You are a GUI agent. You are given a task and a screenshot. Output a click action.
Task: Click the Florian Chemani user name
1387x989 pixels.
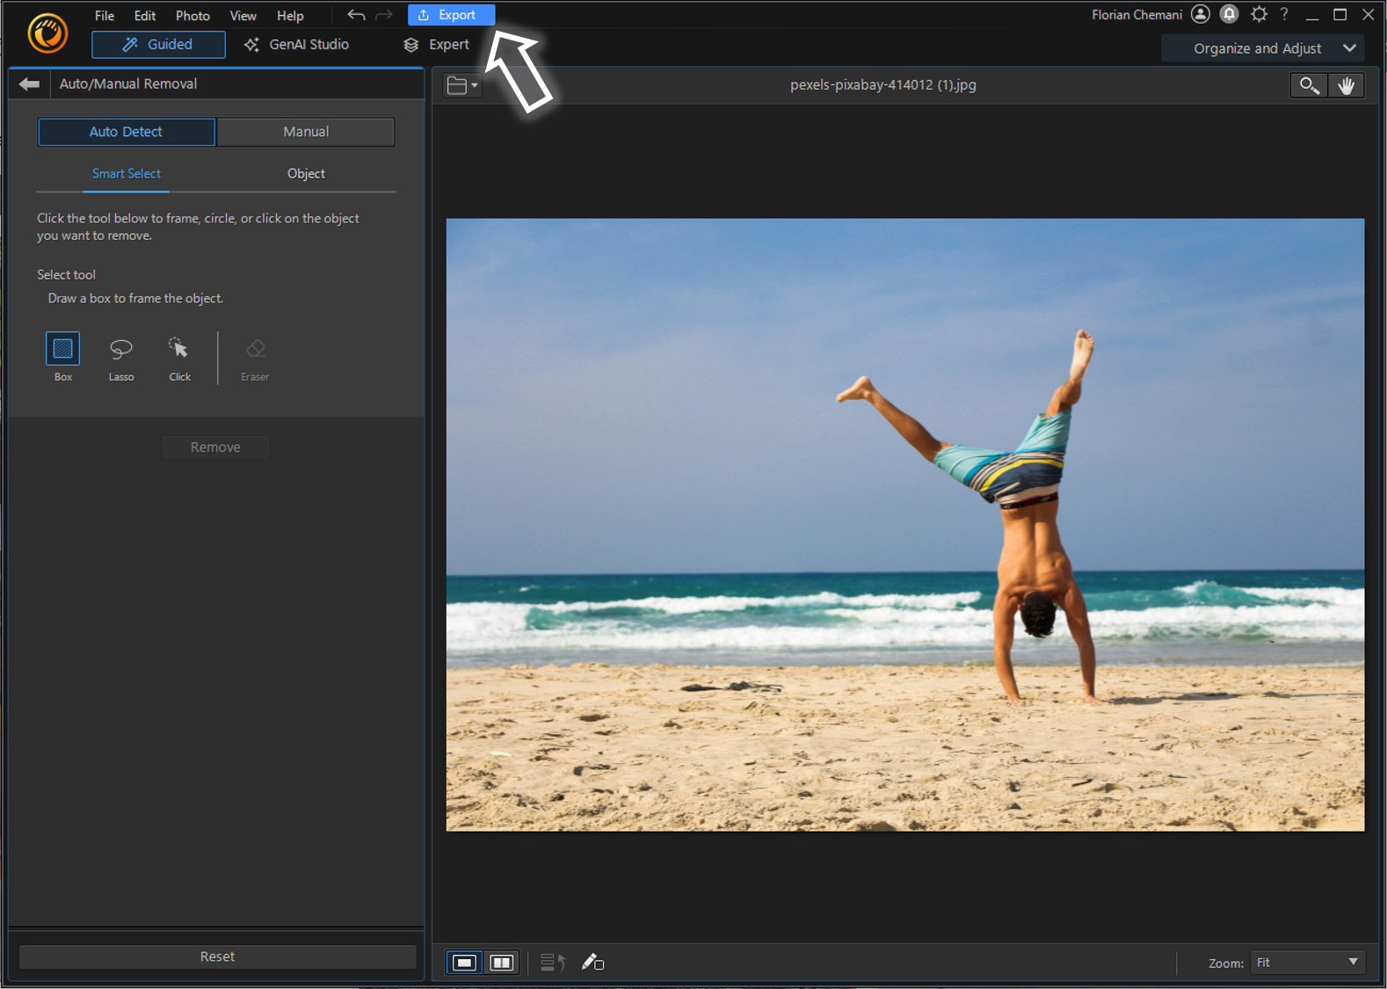pyautogui.click(x=1136, y=15)
